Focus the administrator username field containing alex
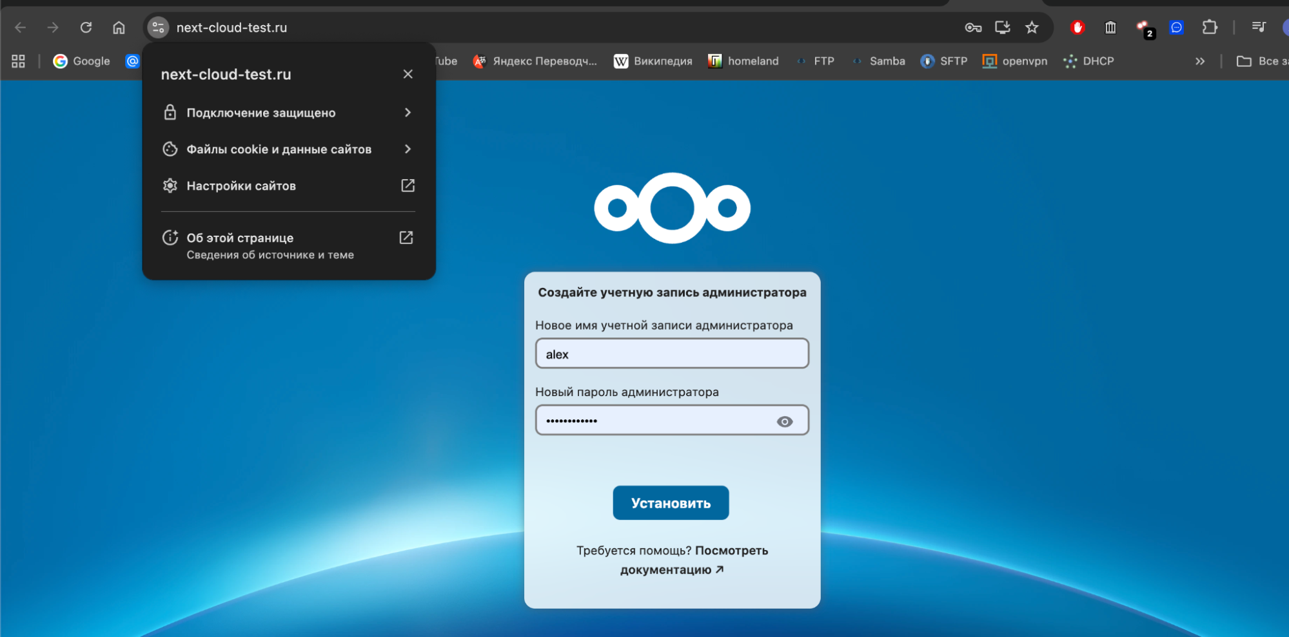This screenshot has height=637, width=1289. click(x=672, y=354)
